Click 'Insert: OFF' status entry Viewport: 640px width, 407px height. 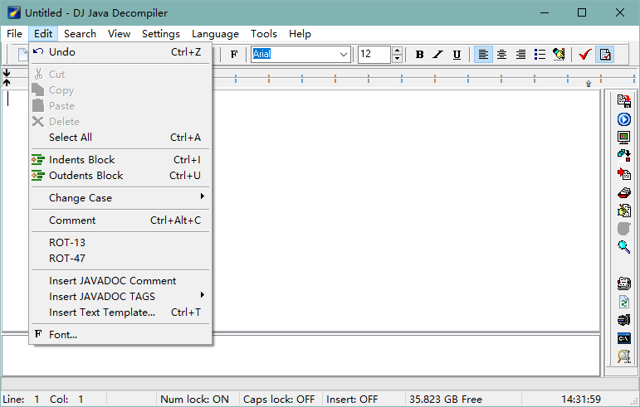[352, 400]
